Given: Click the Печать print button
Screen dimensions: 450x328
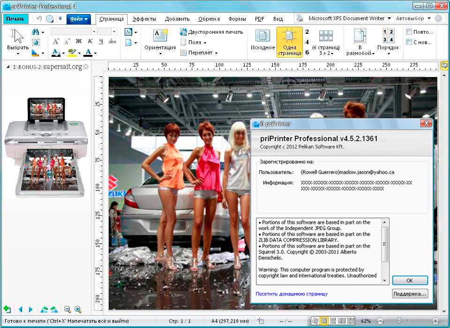Looking at the screenshot, I should [15, 19].
